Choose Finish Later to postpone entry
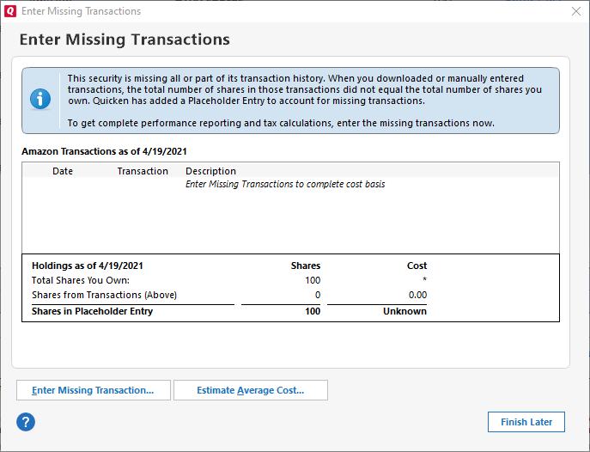This screenshot has height=452, width=590. click(526, 422)
